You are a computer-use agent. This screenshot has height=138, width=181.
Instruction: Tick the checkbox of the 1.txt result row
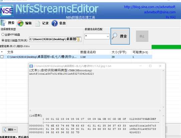(x=2, y=57)
